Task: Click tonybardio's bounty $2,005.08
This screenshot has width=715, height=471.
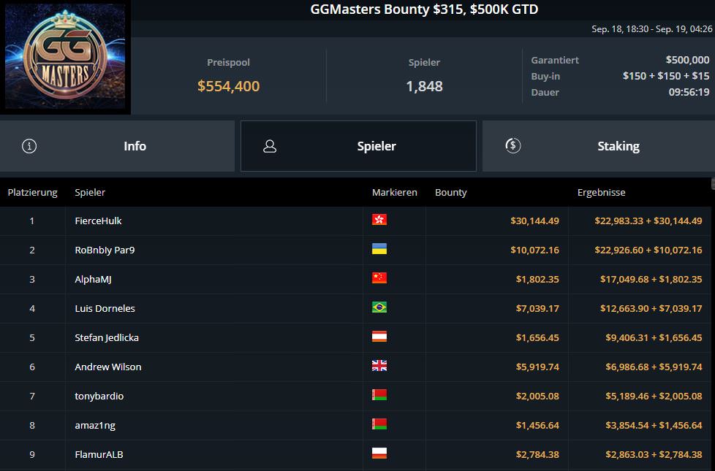Action: pyautogui.click(x=537, y=396)
